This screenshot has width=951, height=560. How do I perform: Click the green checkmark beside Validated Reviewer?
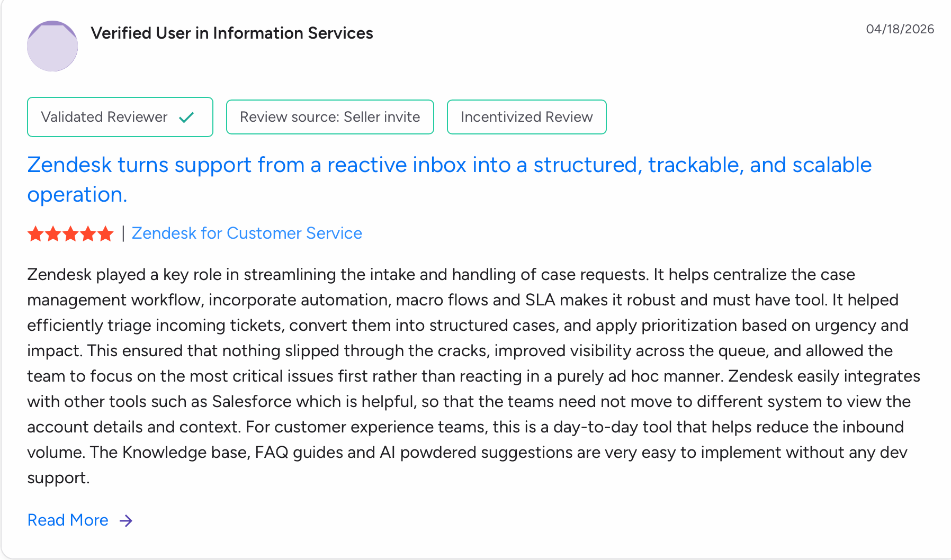click(x=186, y=118)
